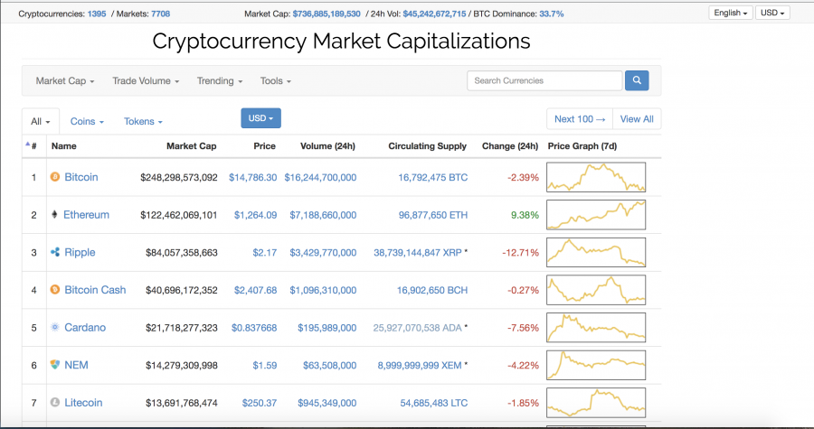Click the NEM logo icon

coord(55,365)
